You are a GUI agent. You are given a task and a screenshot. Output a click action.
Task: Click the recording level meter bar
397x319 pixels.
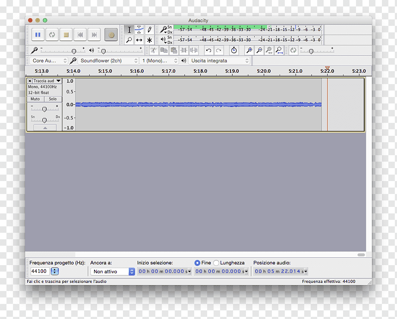point(247,29)
